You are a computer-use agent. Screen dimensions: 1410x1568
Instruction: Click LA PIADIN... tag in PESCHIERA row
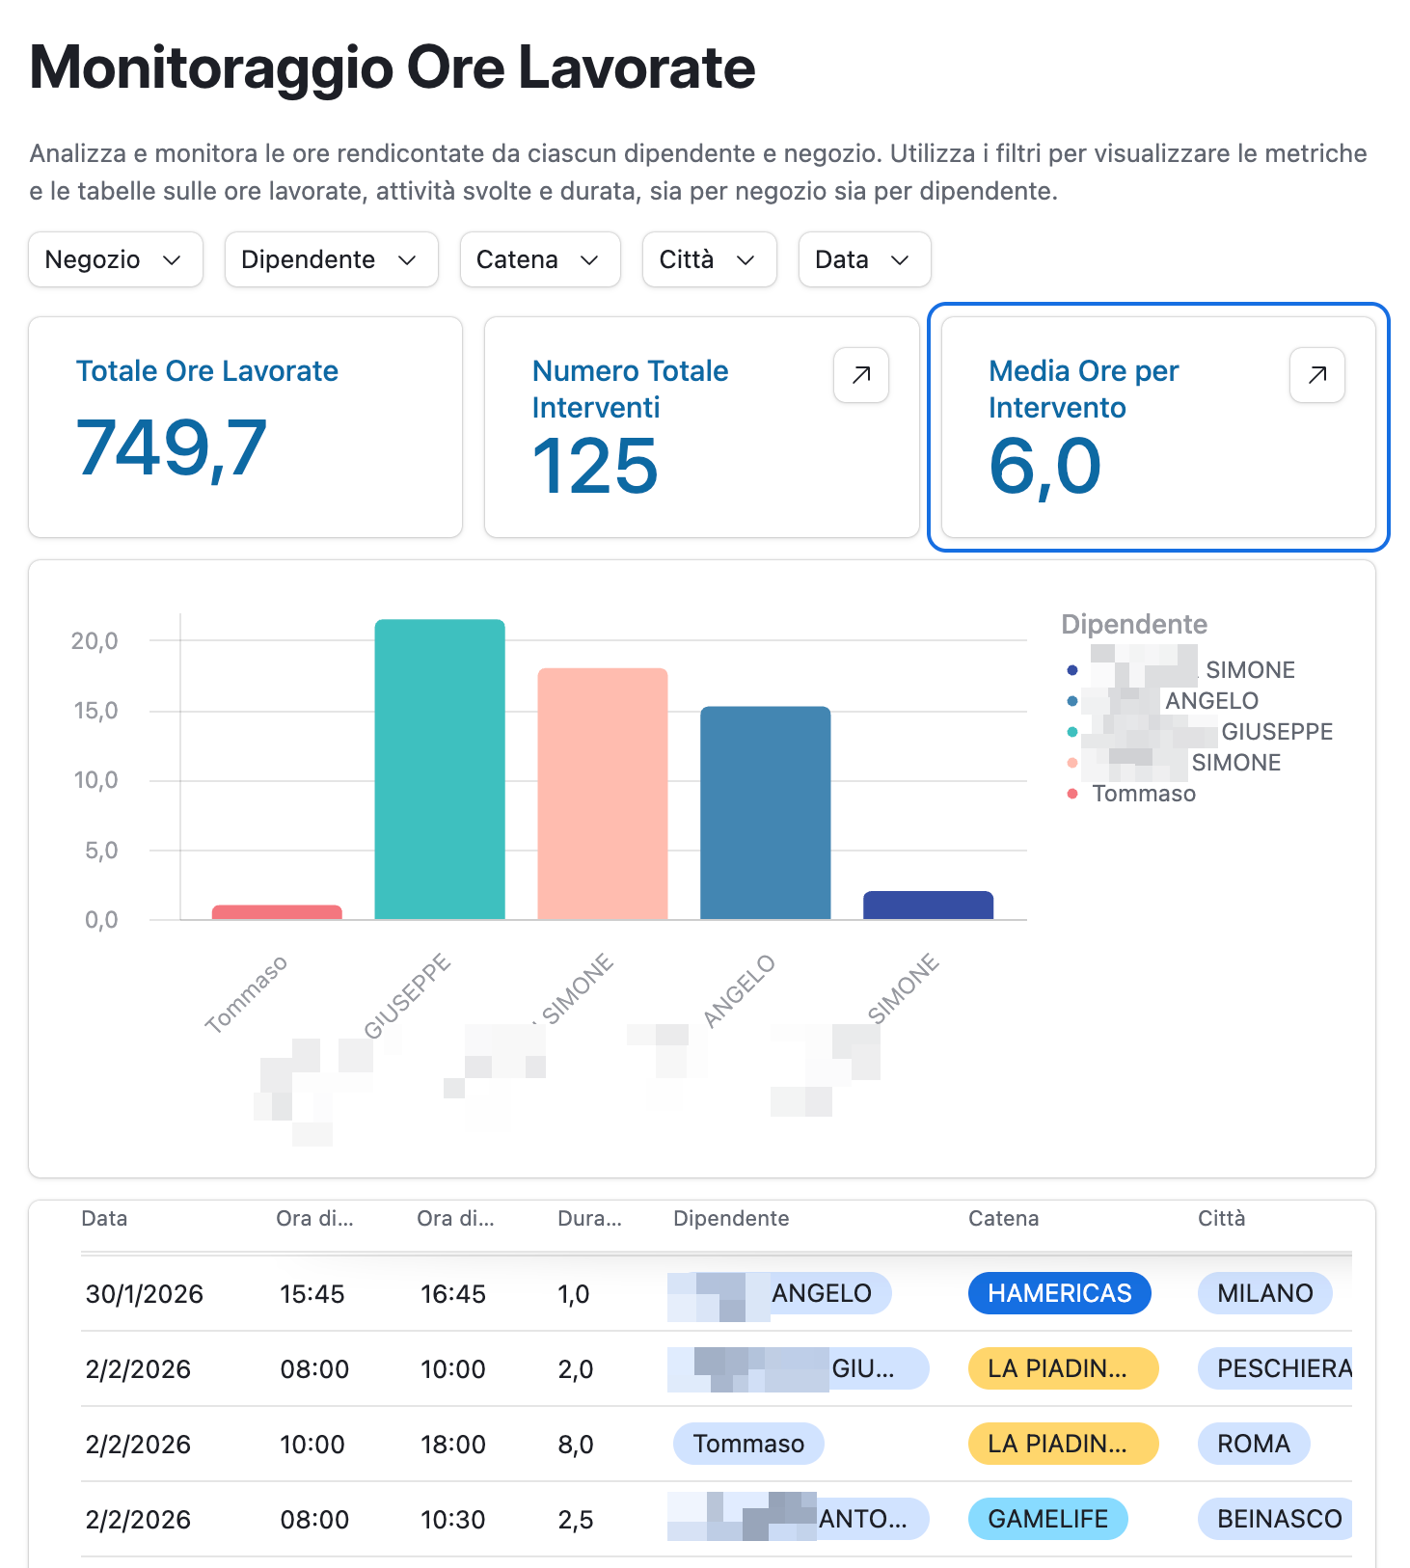[x=1063, y=1368]
